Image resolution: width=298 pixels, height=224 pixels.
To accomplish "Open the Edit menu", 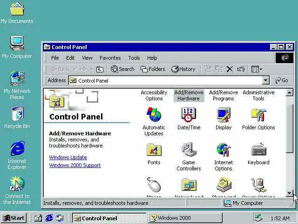I will point(70,58).
